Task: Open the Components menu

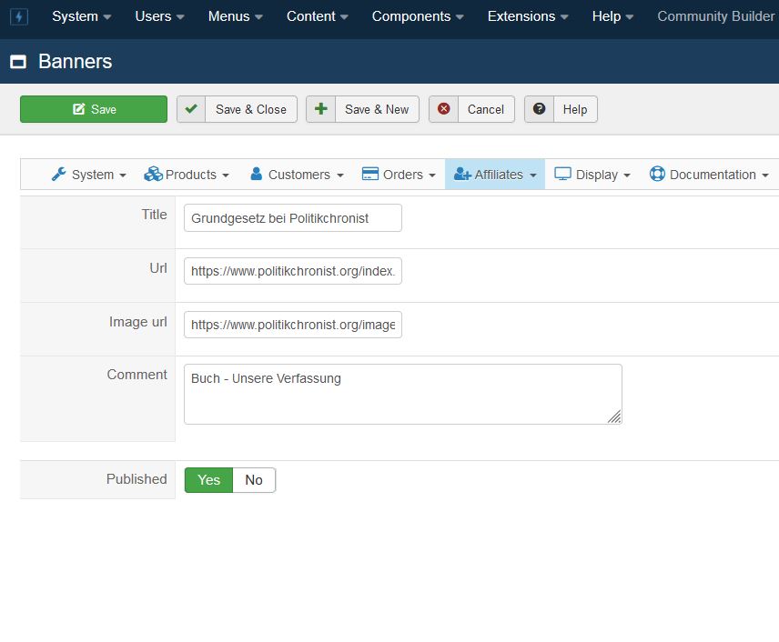Action: point(418,16)
